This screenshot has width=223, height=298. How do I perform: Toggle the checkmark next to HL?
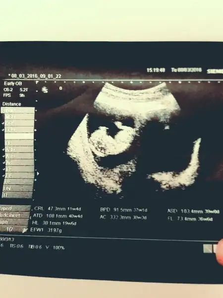pos(3,176)
